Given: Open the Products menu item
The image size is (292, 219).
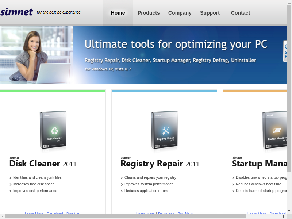Looking at the screenshot, I should point(149,13).
